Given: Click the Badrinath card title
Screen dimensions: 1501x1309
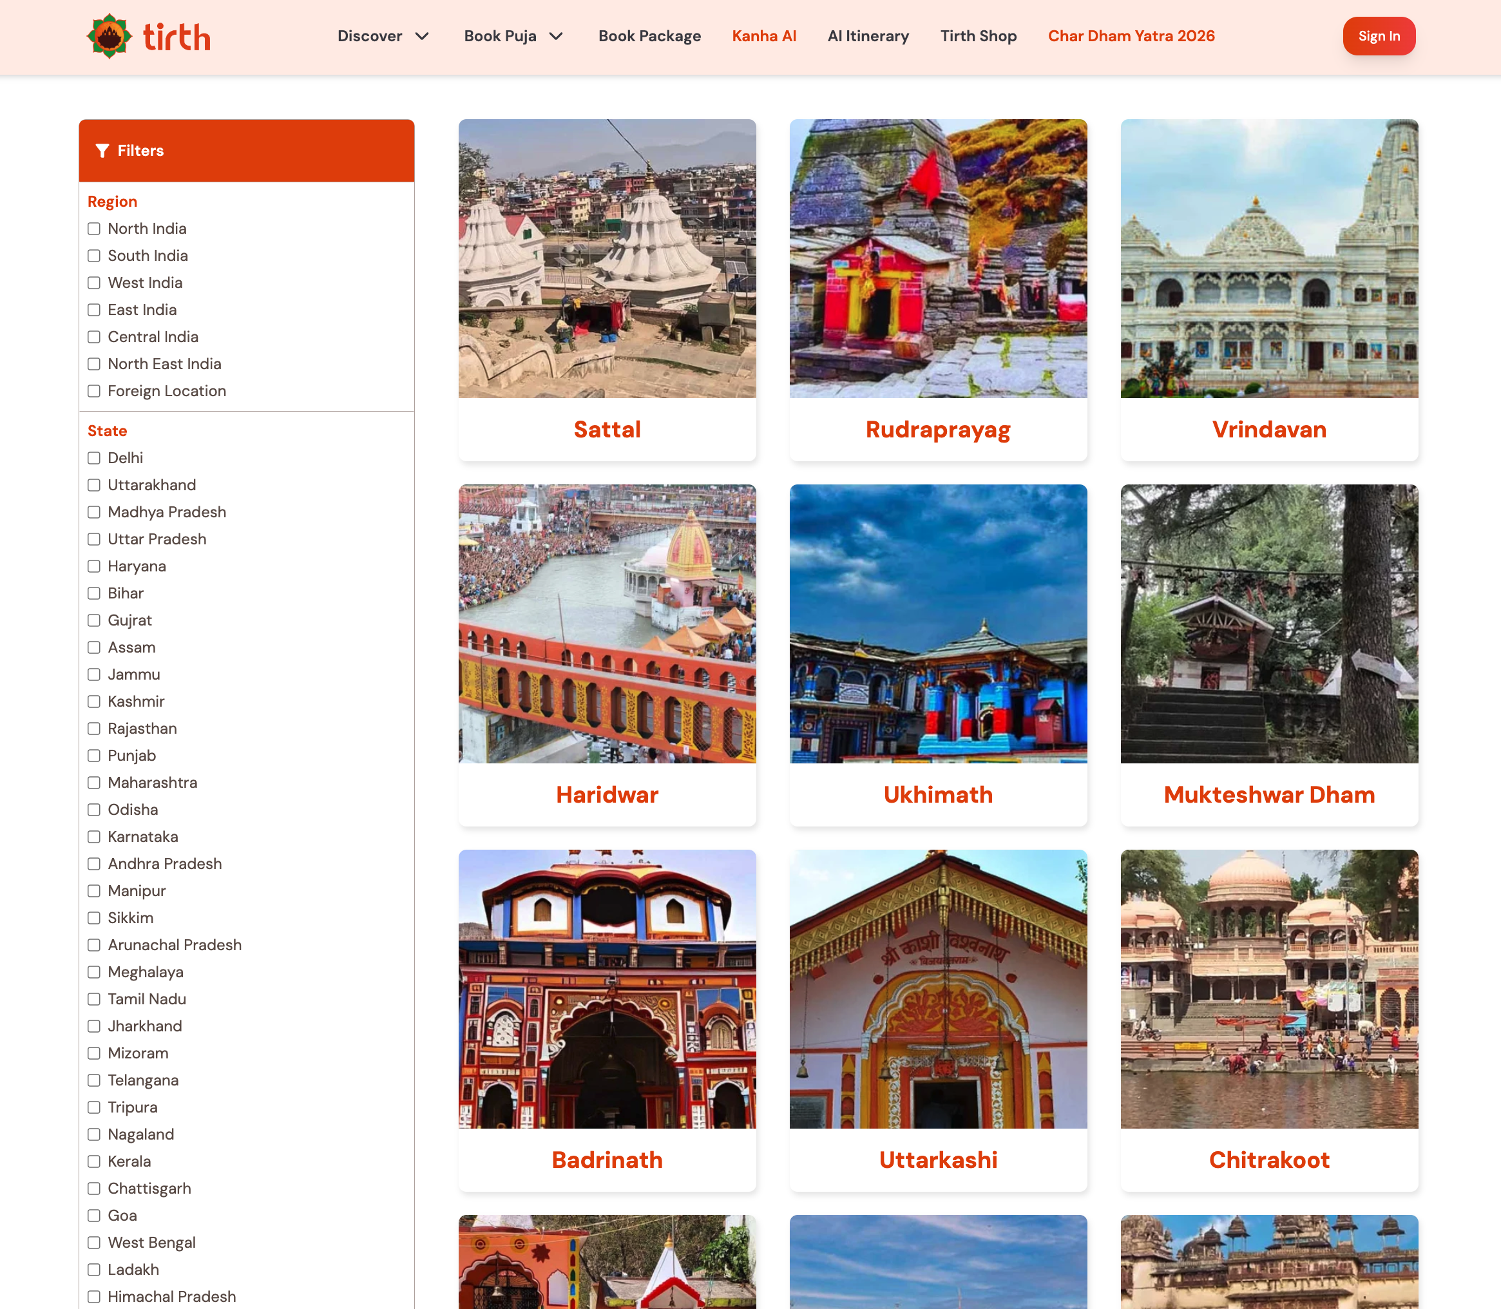Looking at the screenshot, I should pyautogui.click(x=607, y=1160).
